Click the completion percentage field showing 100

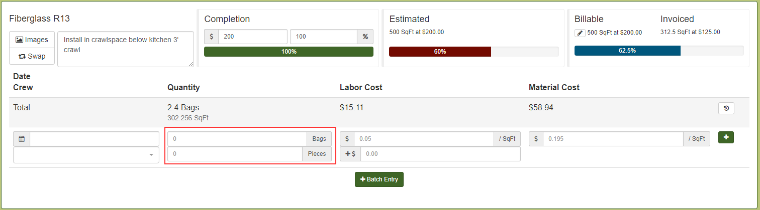pyautogui.click(x=324, y=37)
